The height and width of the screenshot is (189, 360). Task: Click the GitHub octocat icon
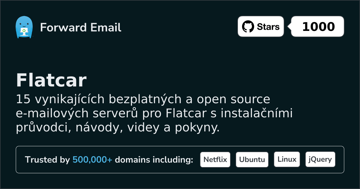pyautogui.click(x=248, y=27)
